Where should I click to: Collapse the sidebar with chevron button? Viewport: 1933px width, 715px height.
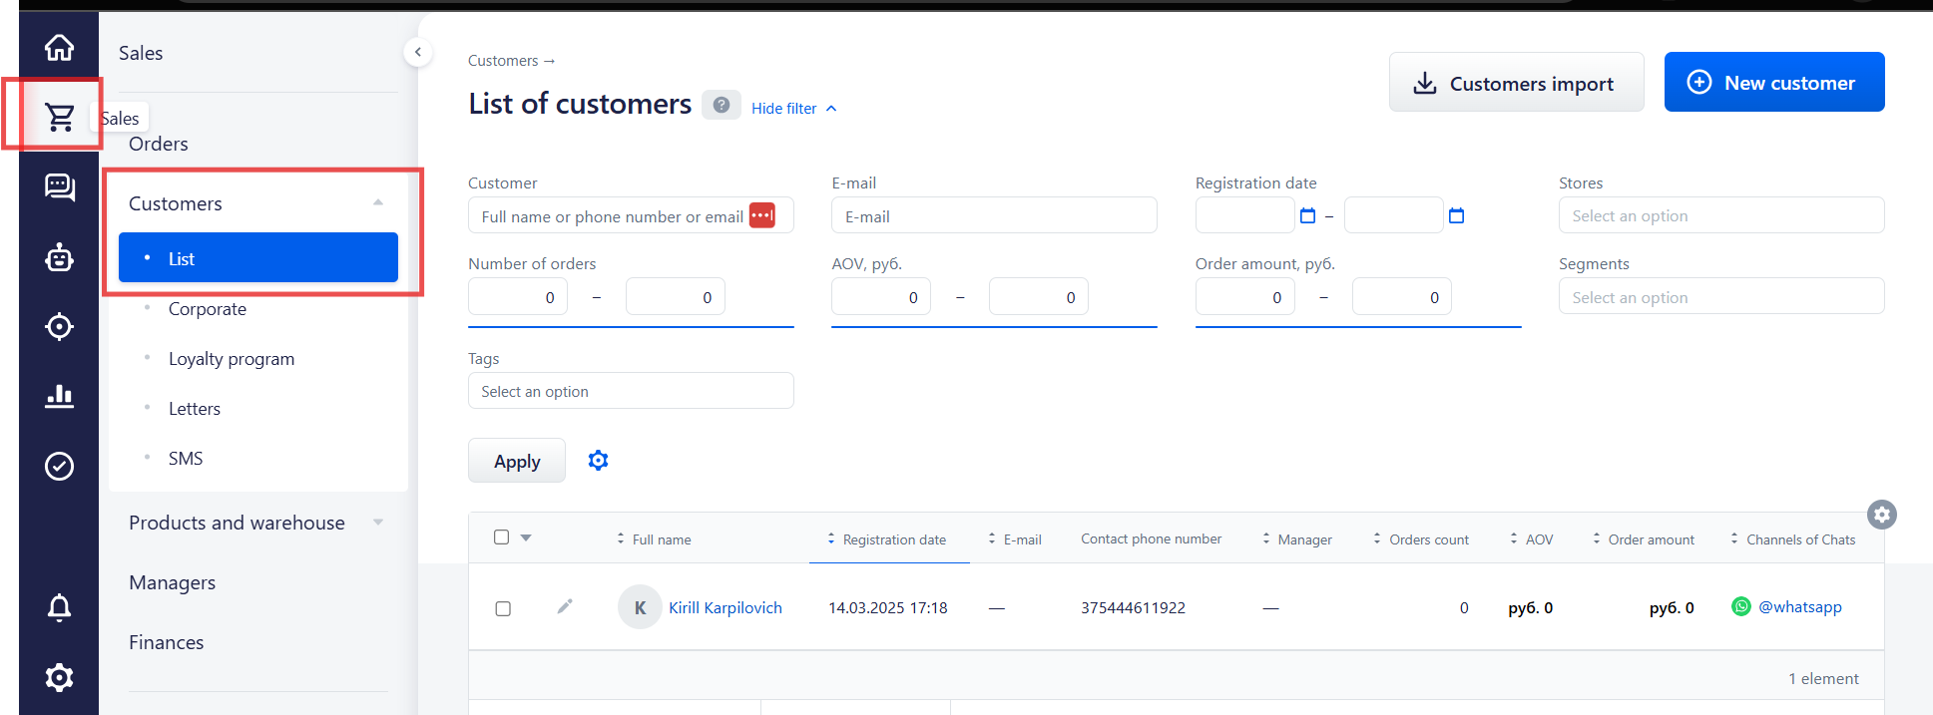tap(418, 52)
